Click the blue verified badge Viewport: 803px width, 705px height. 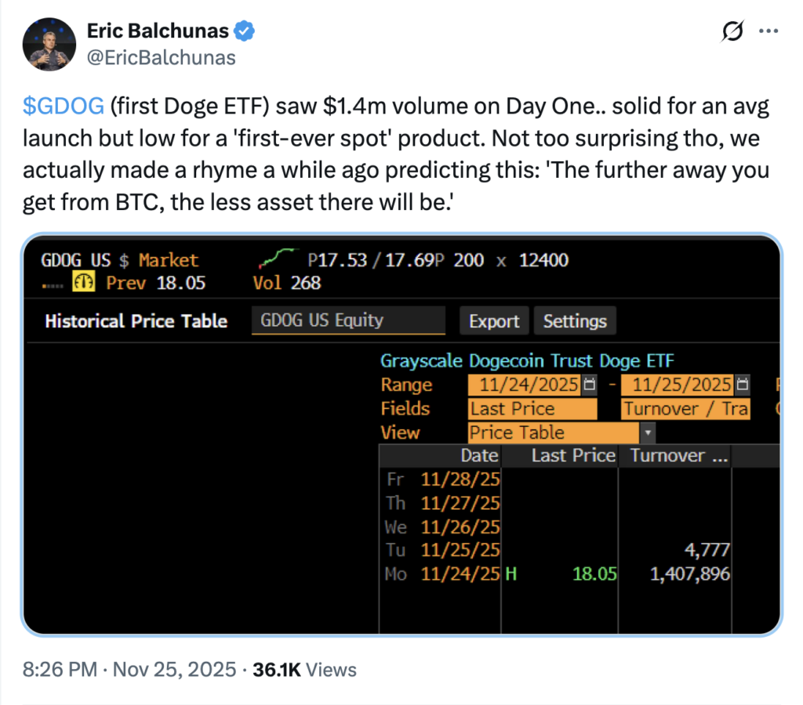[x=245, y=31]
